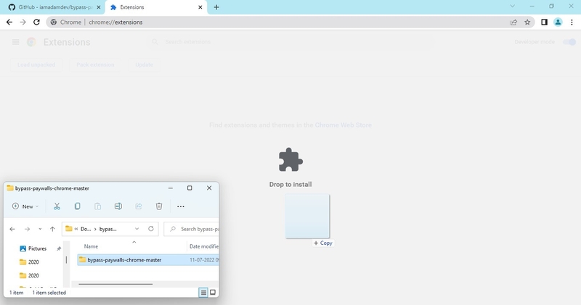581x305 pixels.
Task: Share this page icon in address bar
Action: tap(513, 22)
